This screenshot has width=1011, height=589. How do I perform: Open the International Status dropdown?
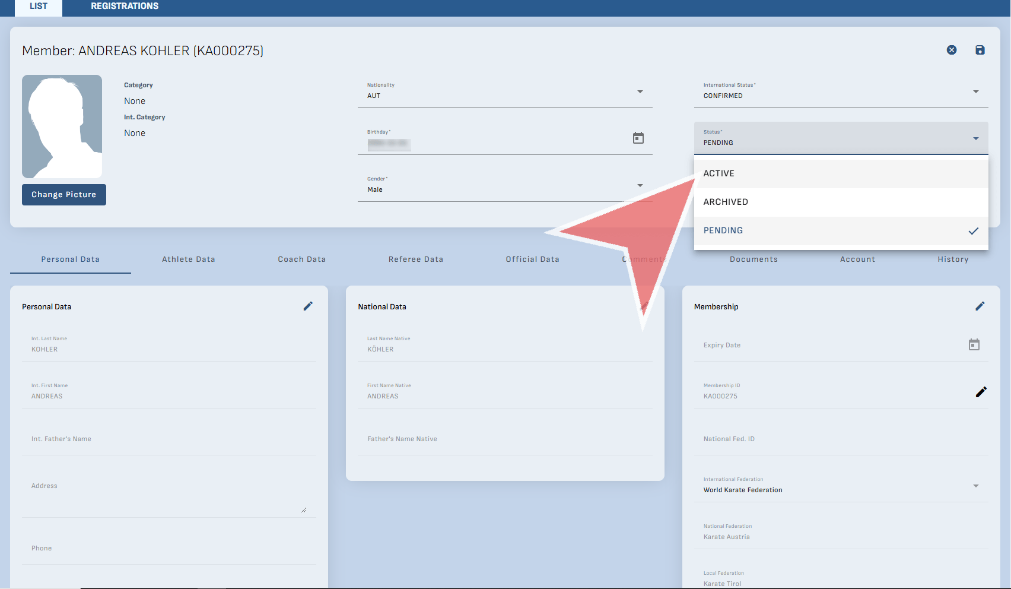pos(975,92)
